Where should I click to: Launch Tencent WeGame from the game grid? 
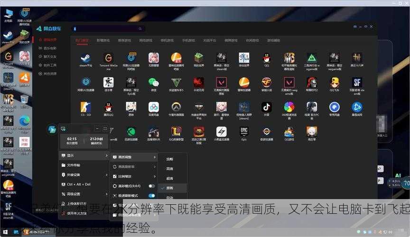tap(108, 58)
